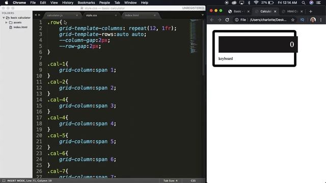This screenshot has width=326, height=183.
Task: Open the File menu
Action: pyautogui.click(x=33, y=3)
